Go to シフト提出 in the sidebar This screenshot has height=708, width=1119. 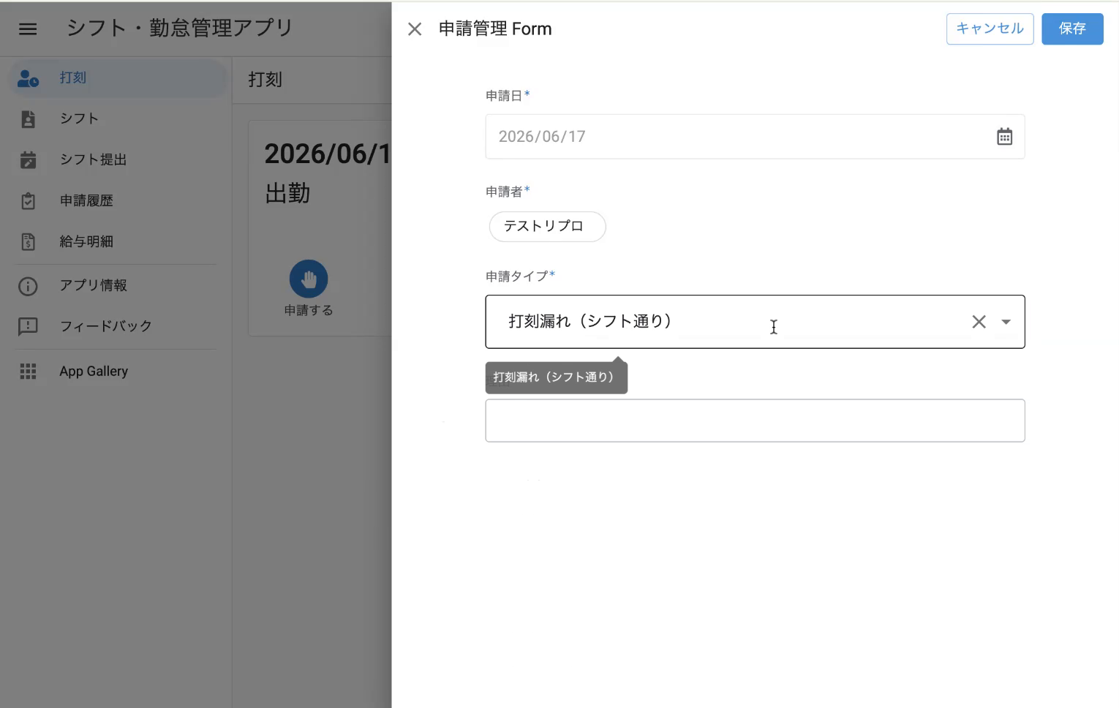(x=118, y=160)
